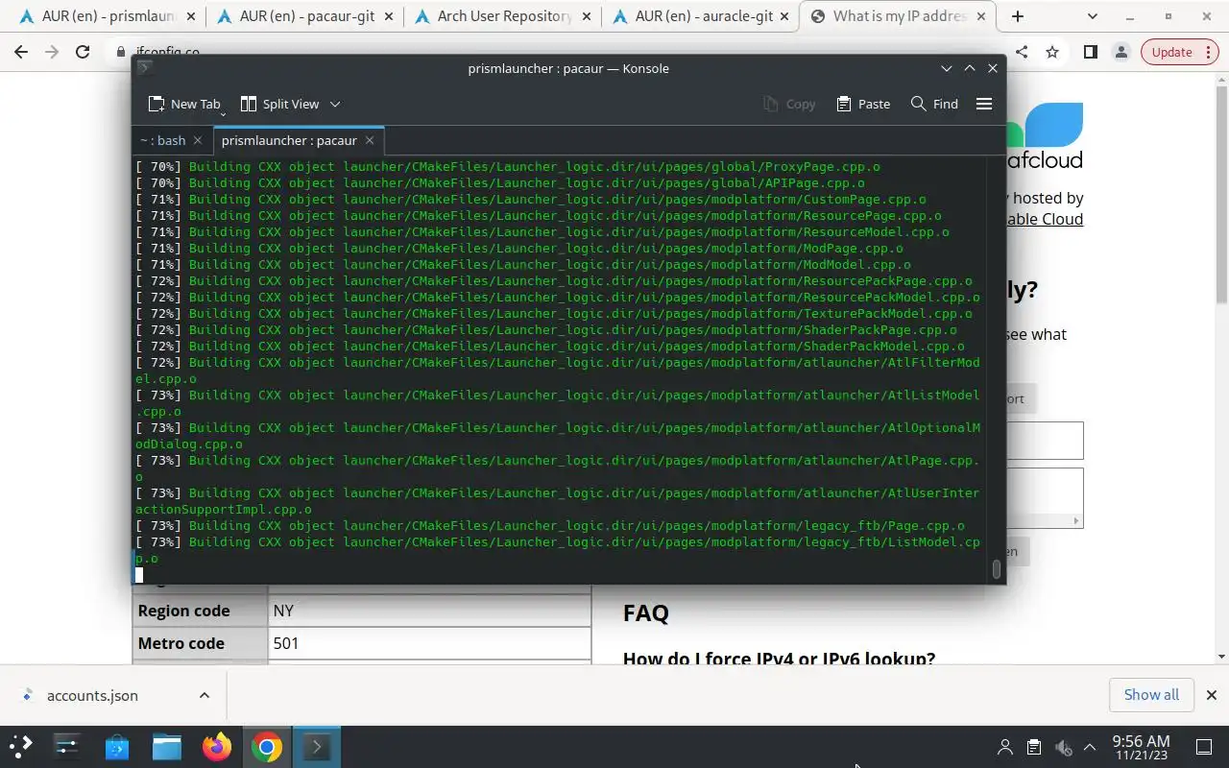Toggle Chrome side panel
This screenshot has width=1229, height=768.
click(x=1090, y=52)
